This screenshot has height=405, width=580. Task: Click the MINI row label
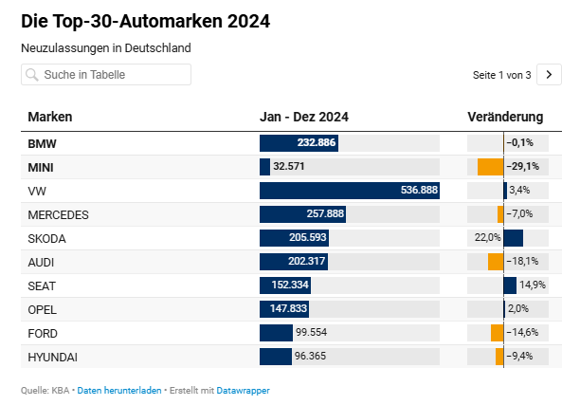(x=41, y=167)
